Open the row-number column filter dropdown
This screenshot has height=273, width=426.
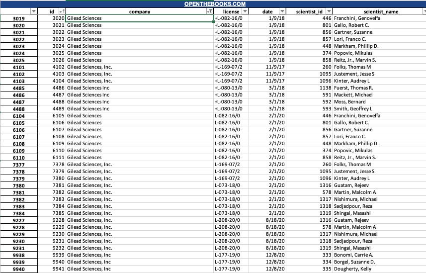[x=34, y=11]
